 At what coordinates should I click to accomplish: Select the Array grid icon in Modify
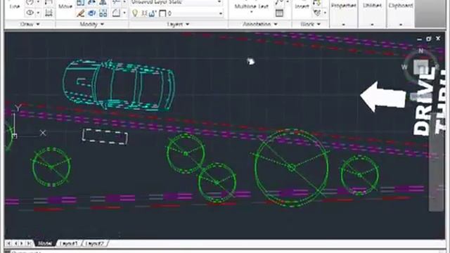tap(103, 13)
